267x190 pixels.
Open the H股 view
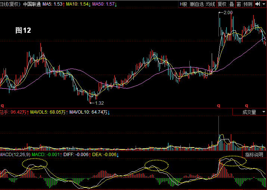tap(184, 4)
